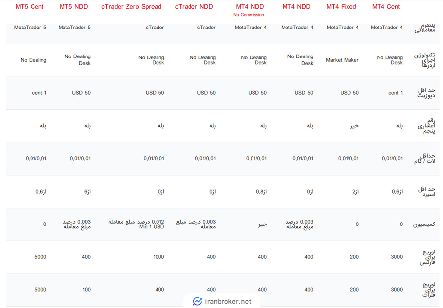The width and height of the screenshot is (443, 308).
Task: Click the cTrader NDD column header
Action: tap(195, 7)
